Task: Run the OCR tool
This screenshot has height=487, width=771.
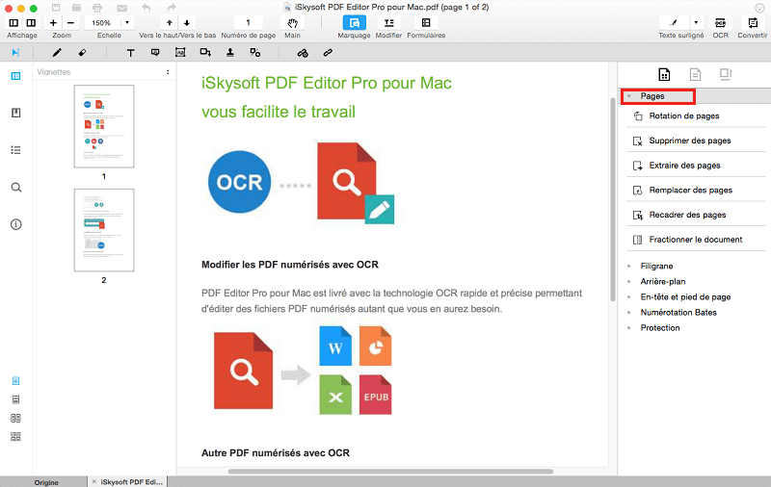Action: coord(720,22)
